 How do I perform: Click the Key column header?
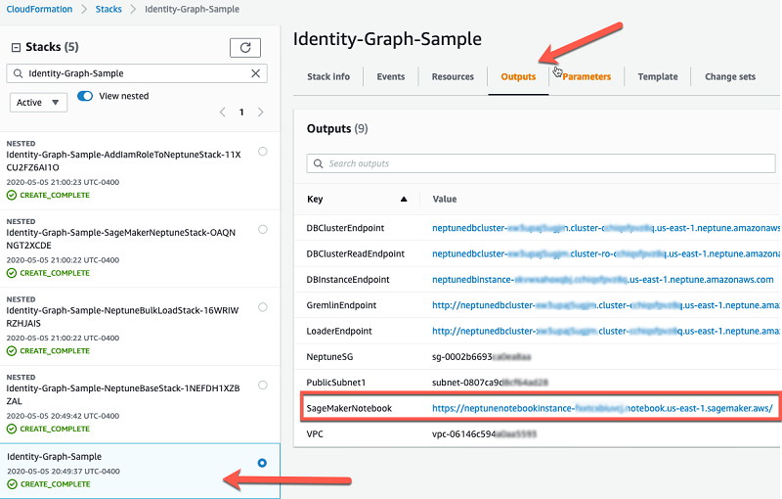[x=315, y=199]
